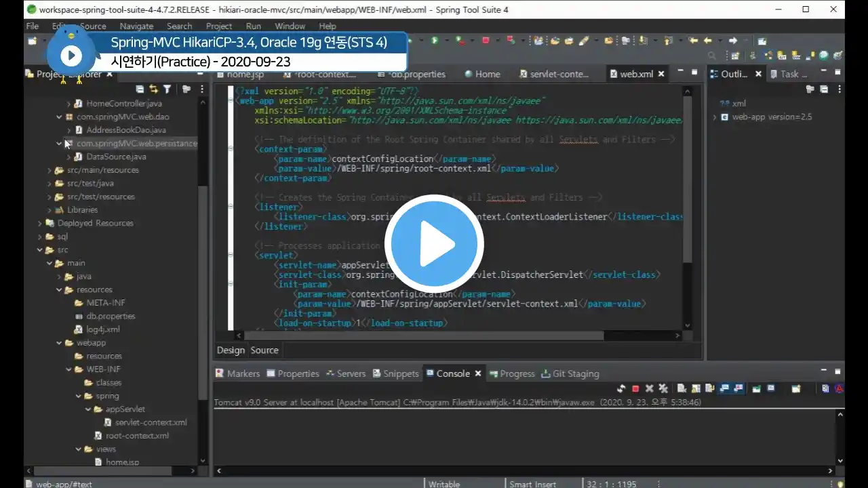The height and width of the screenshot is (488, 868).
Task: Close the Outline view tab
Action: tap(758, 74)
